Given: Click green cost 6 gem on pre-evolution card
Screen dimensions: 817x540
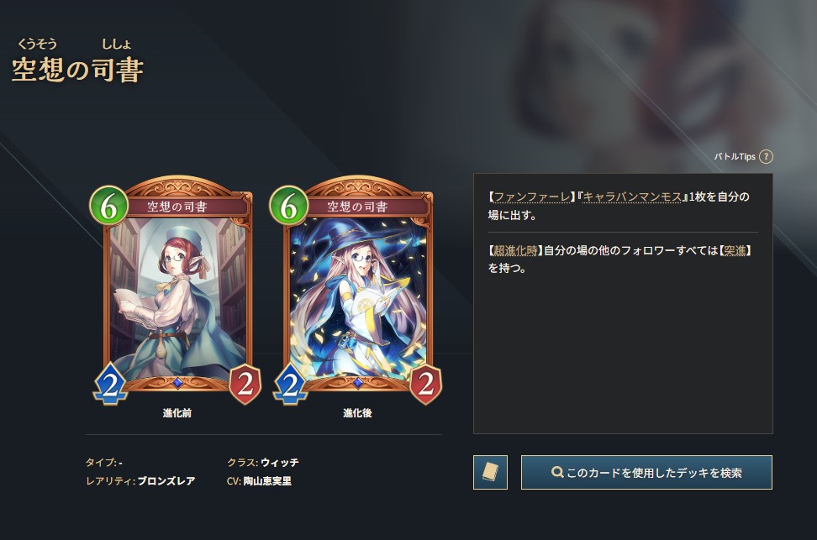Looking at the screenshot, I should (x=108, y=205).
